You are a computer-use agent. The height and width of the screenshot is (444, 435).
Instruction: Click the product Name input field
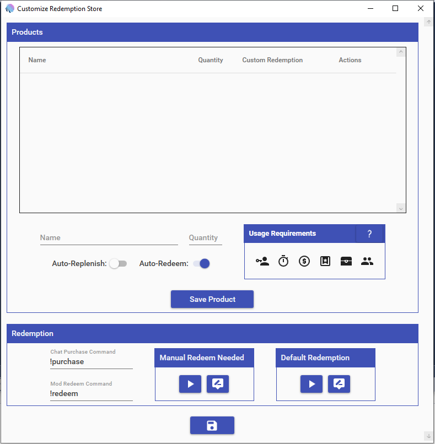pyautogui.click(x=109, y=238)
